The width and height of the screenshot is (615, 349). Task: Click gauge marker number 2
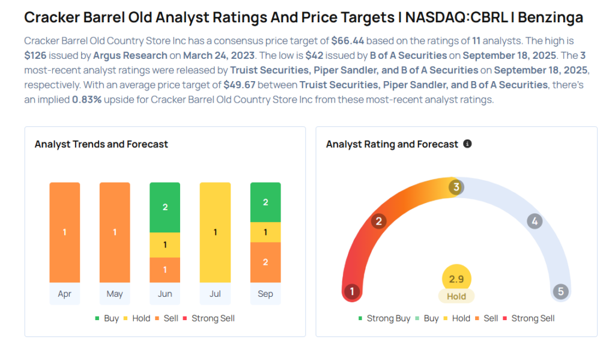[378, 221]
